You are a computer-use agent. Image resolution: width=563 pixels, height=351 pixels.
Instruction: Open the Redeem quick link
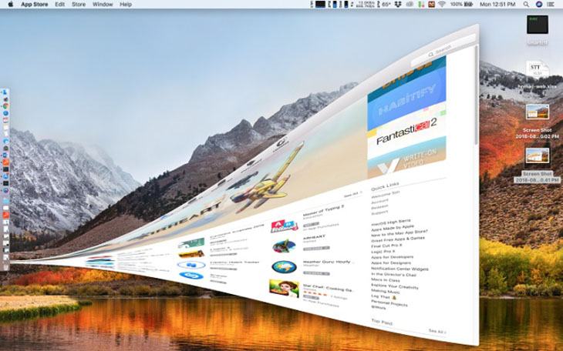[x=380, y=207]
